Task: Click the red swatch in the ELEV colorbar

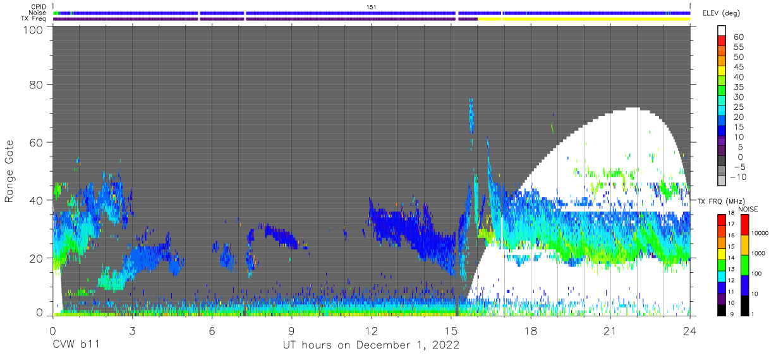Action: [x=722, y=40]
